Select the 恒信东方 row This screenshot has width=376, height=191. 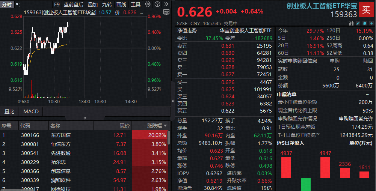(x=84, y=144)
